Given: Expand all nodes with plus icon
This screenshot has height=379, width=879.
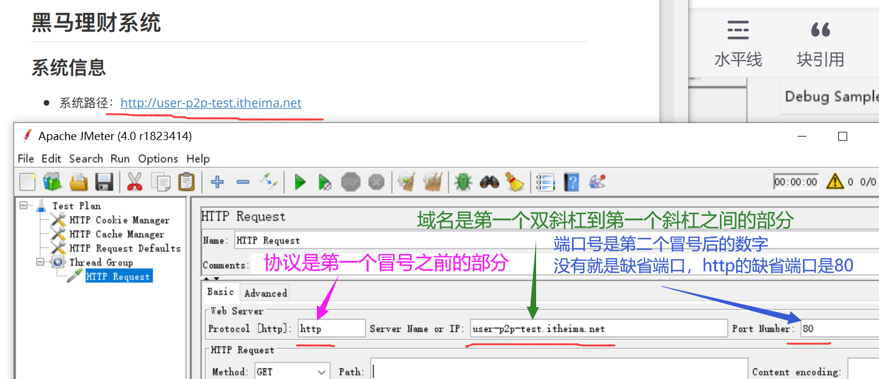Looking at the screenshot, I should tap(217, 182).
